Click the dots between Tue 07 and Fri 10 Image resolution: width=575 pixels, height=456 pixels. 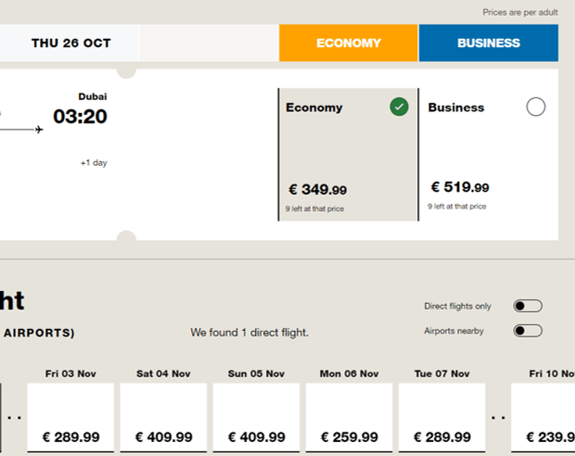pos(499,418)
